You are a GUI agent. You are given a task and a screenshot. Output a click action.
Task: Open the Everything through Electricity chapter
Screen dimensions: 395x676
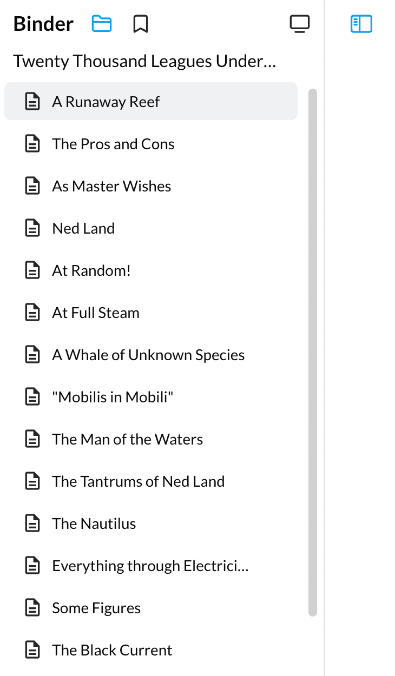pos(150,566)
